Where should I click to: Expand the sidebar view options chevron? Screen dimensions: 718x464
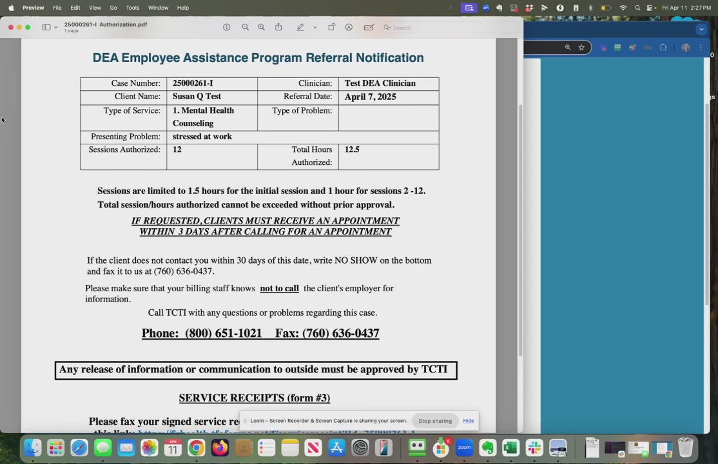tap(56, 28)
